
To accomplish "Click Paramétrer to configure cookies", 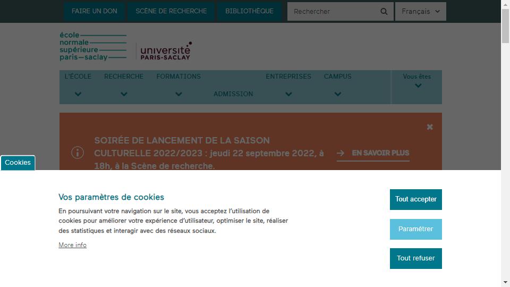I will (x=416, y=229).
